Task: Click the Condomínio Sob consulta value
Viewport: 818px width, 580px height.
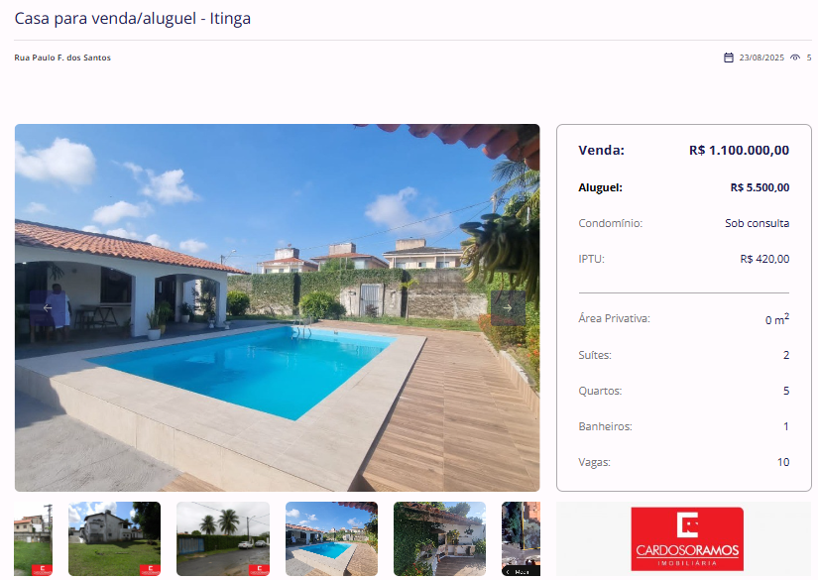Action: pyautogui.click(x=757, y=223)
